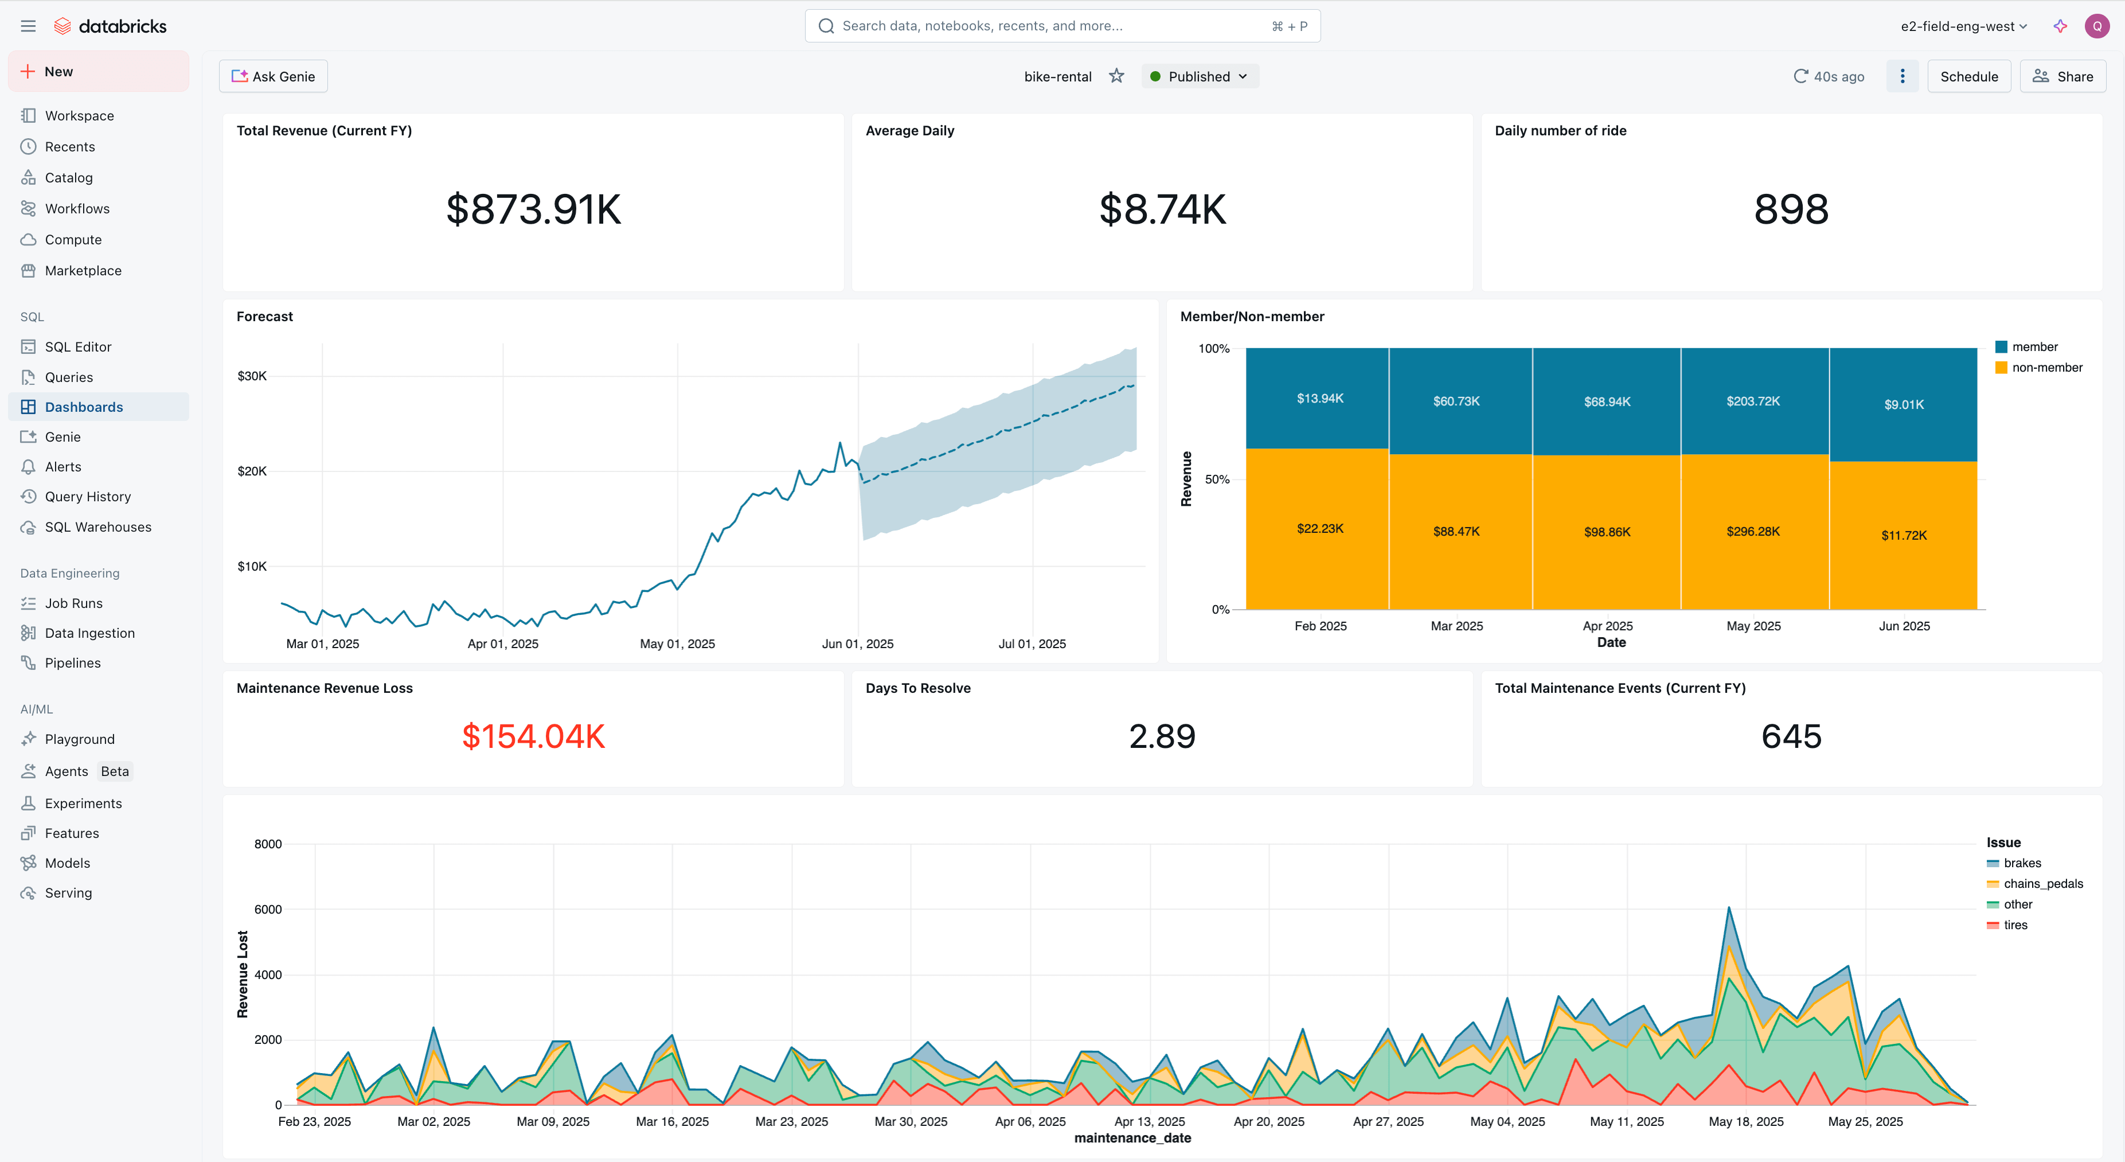Open the kebab more-options menu
This screenshot has width=2125, height=1162.
pyautogui.click(x=1903, y=76)
